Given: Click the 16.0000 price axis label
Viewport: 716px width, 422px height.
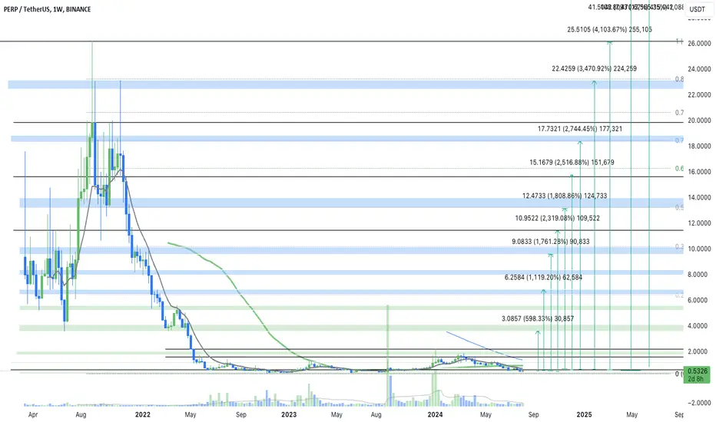Looking at the screenshot, I should coord(698,172).
